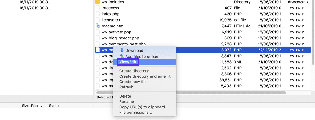Choose Refresh in the context menu
315x120 pixels.
[x=126, y=87]
